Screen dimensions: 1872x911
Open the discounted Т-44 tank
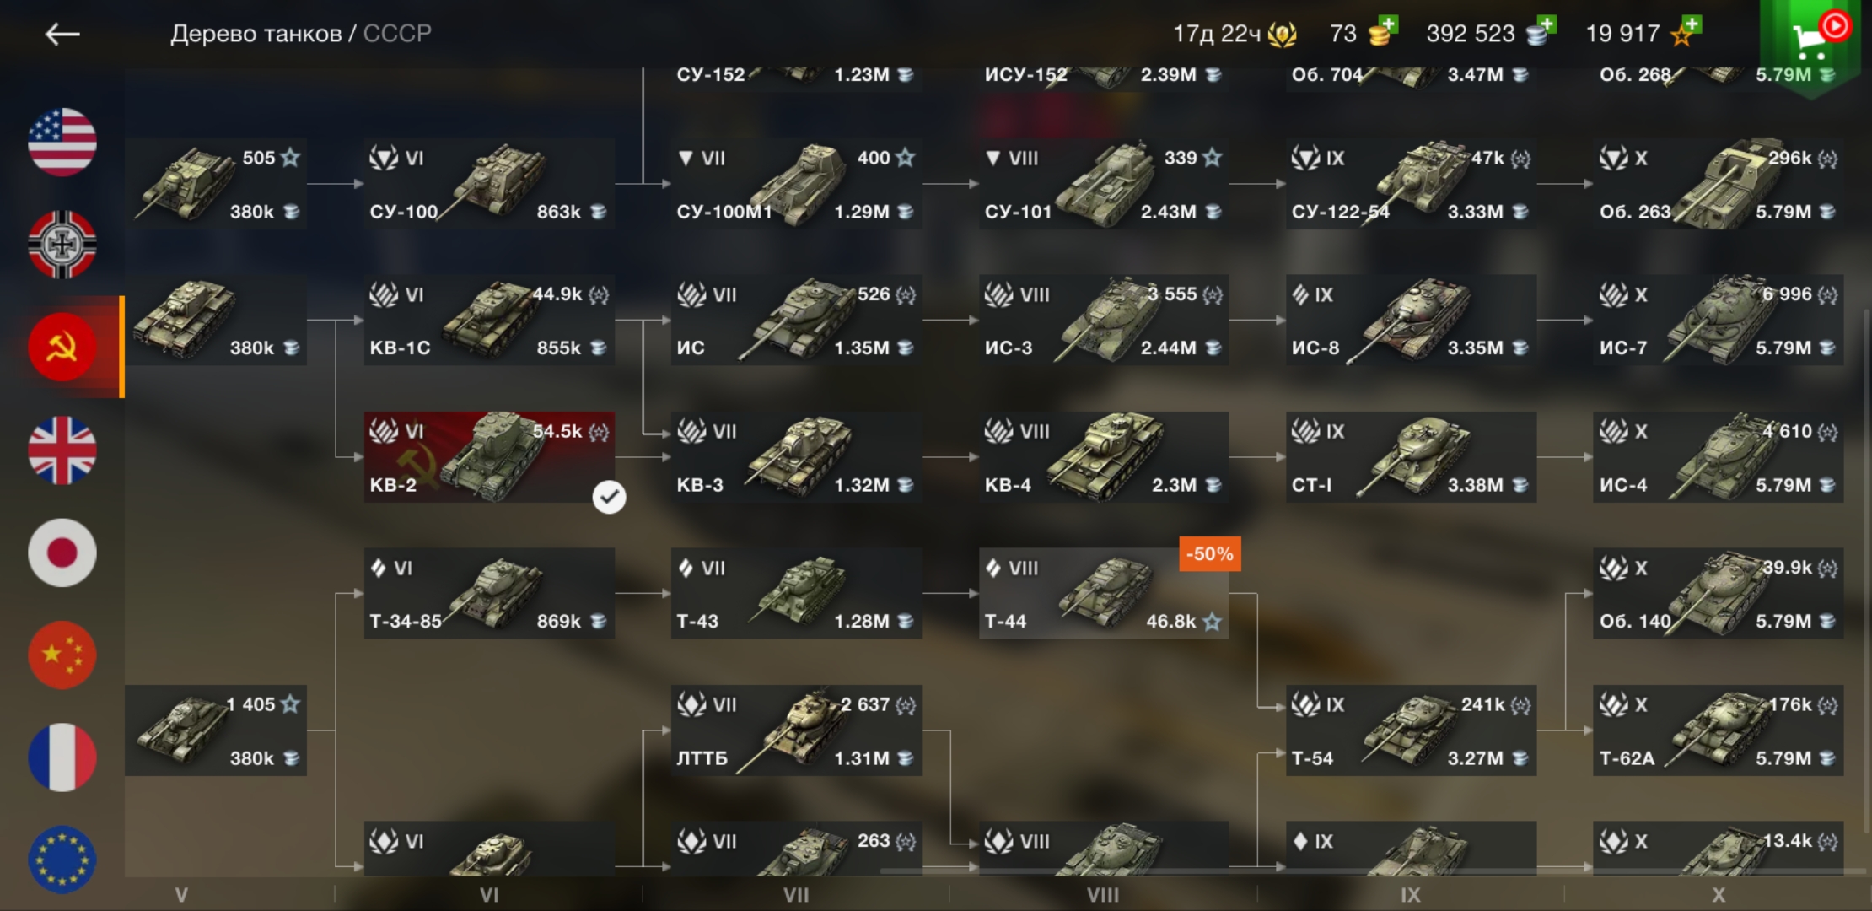[1103, 594]
